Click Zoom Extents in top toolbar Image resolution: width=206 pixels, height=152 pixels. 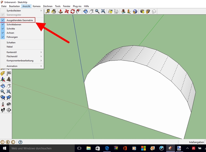point(103,11)
